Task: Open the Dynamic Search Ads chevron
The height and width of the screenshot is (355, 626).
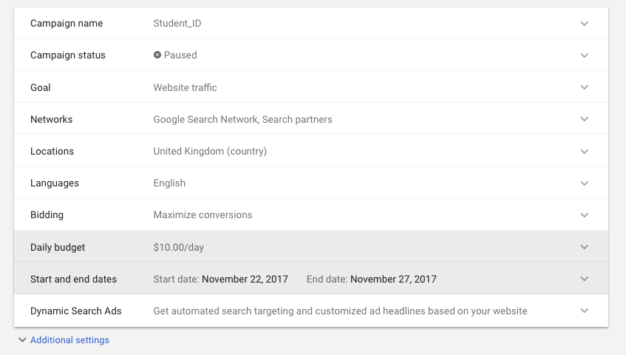Action: click(585, 311)
